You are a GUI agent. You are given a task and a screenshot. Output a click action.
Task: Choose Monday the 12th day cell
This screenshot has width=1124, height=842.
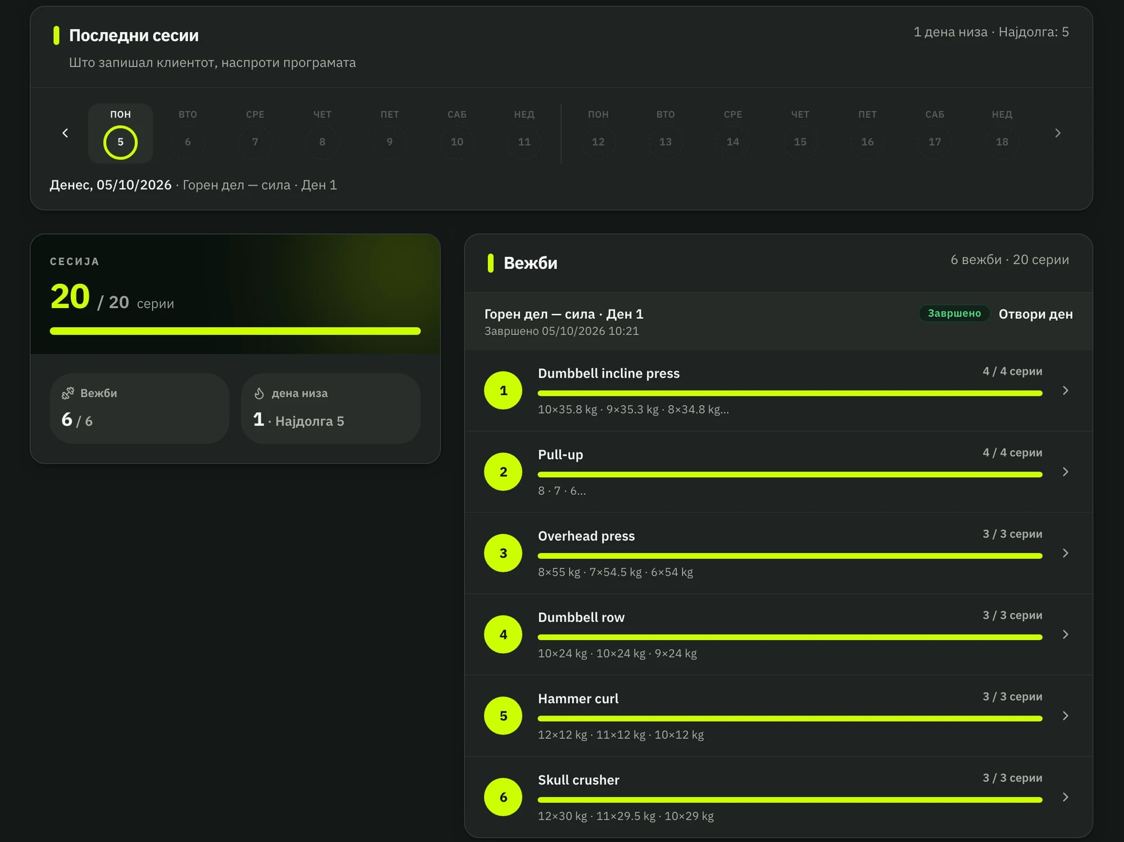click(x=598, y=133)
